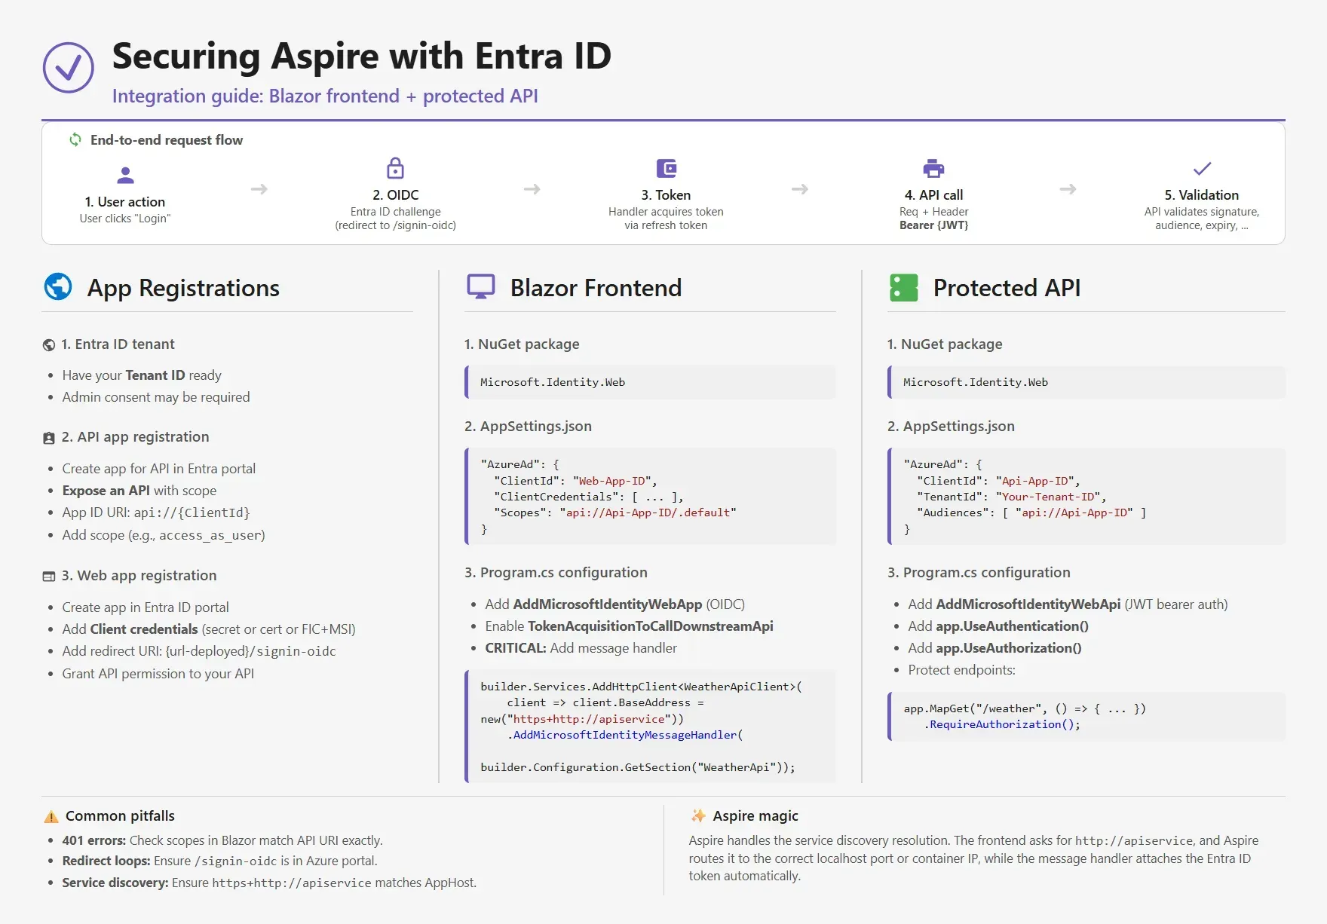Image resolution: width=1327 pixels, height=924 pixels.
Task: Click the warning triangle next to Common pitfalls
Action: [x=51, y=816]
